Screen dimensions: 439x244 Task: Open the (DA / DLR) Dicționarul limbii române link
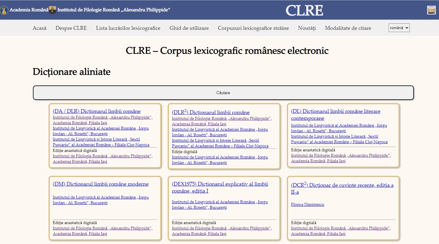click(97, 111)
